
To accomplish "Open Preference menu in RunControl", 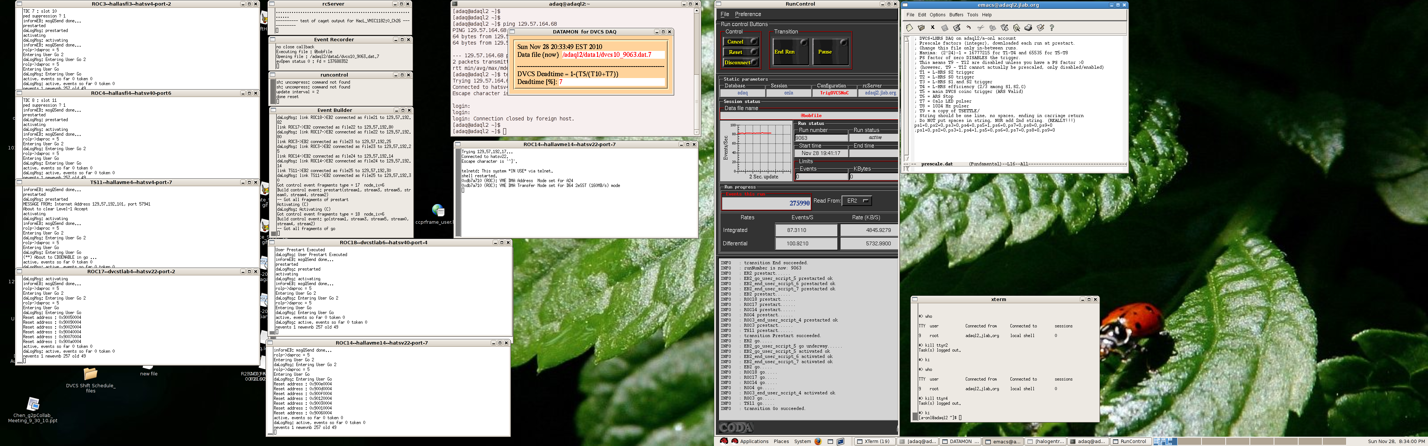I will (x=748, y=14).
